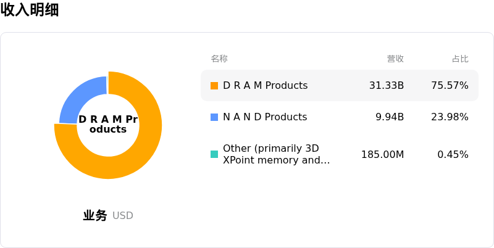Click the USD currency label
Viewport: 494px width, 248px height.
pos(123,216)
